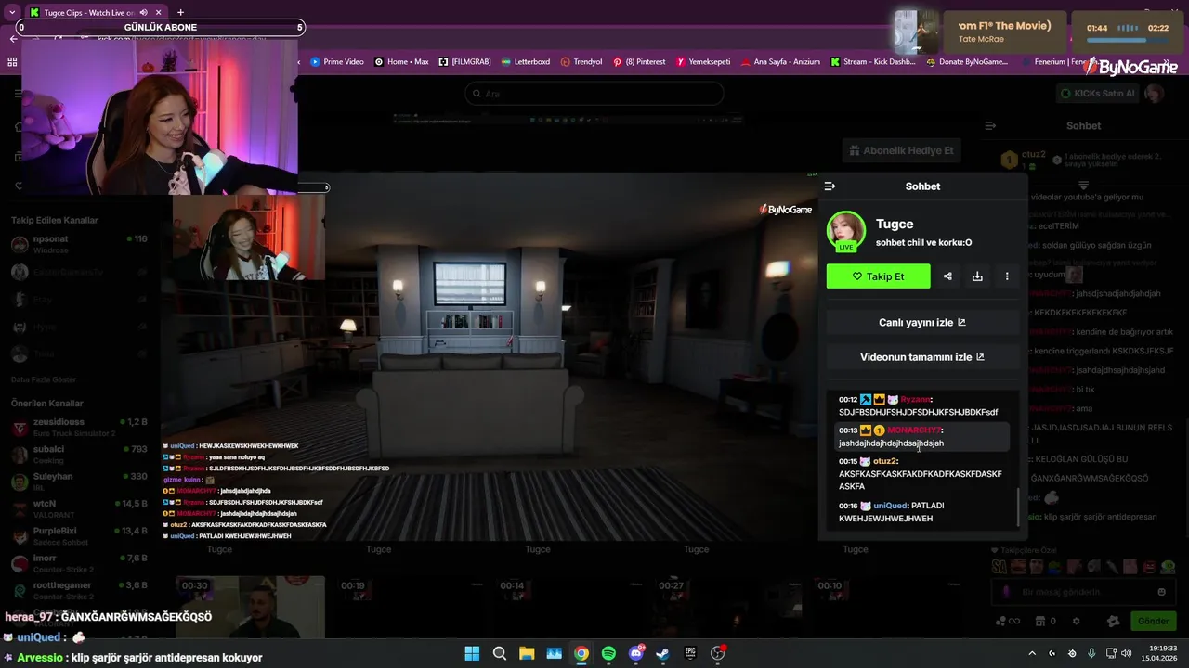Open Imorr recommended channel
This screenshot has width=1189, height=668.
(79, 563)
